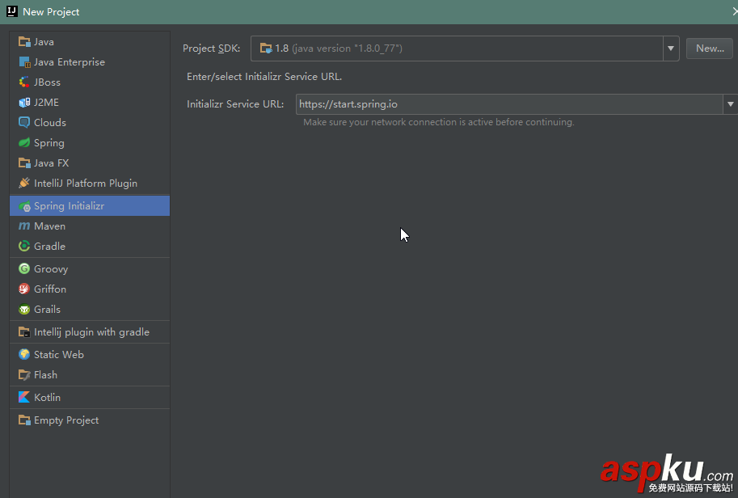Click the network connection hint text

coord(439,122)
